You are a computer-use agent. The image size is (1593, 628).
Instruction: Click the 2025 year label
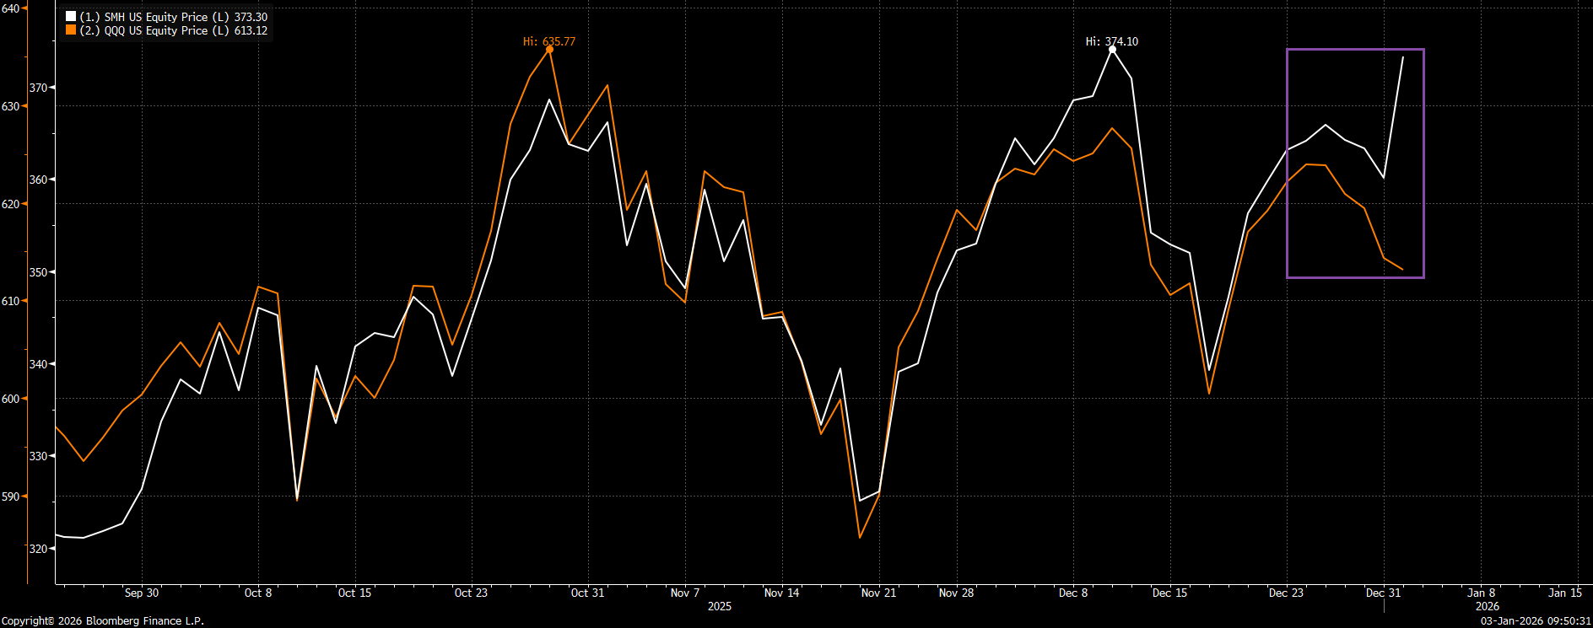point(720,606)
